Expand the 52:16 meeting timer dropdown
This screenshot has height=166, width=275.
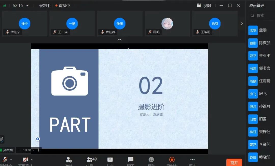pos(27,6)
